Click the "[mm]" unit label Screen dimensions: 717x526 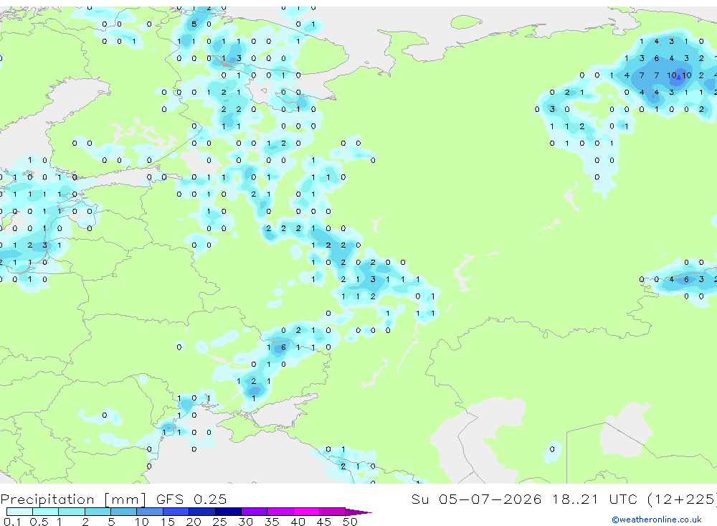[x=125, y=499]
